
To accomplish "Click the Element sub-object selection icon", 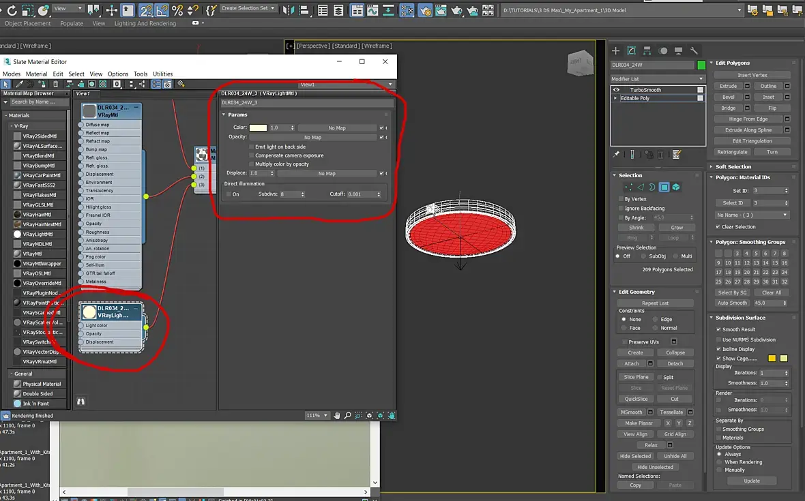I will (x=675, y=187).
